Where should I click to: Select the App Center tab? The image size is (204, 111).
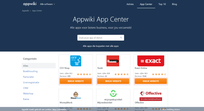coord(146,4)
